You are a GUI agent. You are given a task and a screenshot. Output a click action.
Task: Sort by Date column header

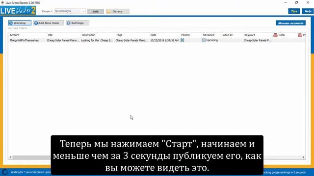[154, 35]
